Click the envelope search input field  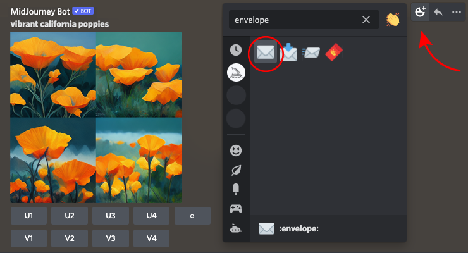click(294, 20)
